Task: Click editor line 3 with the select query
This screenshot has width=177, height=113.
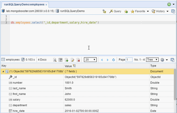Action: [x=93, y=22]
